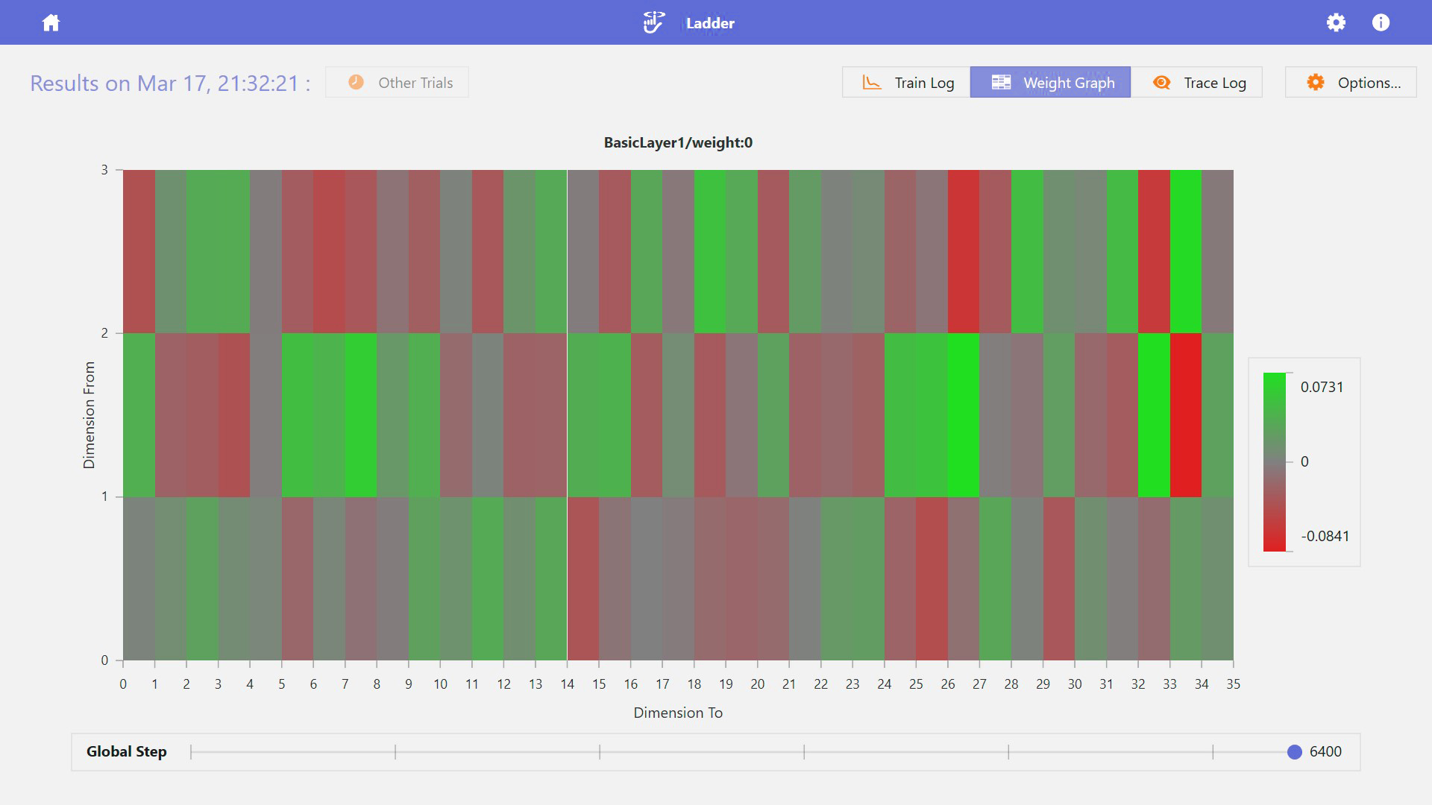Click the Global Step slider handle
The image size is (1432, 805).
point(1294,752)
